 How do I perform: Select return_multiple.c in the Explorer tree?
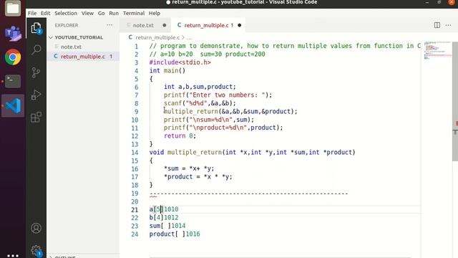click(83, 56)
